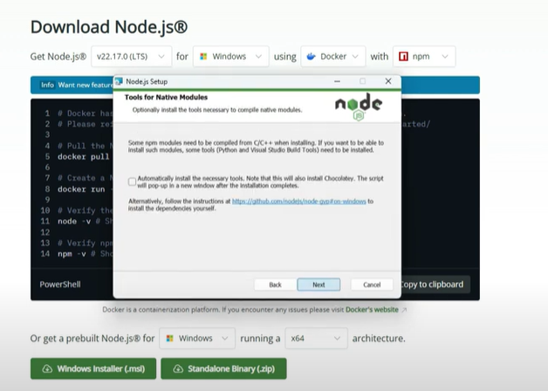Open the npm package manager dropdown
548x391 pixels.
(424, 56)
